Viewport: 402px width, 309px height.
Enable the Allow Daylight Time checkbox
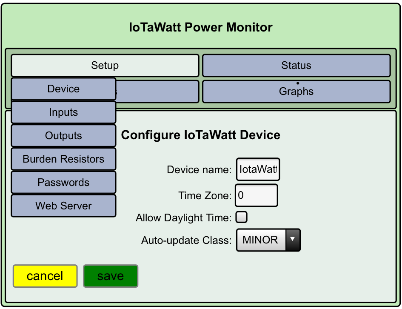pos(242,217)
